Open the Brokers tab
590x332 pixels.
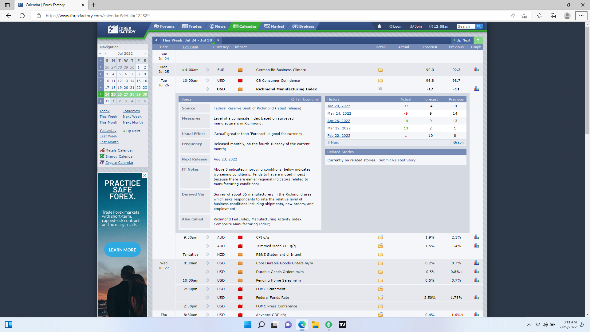tap(303, 26)
